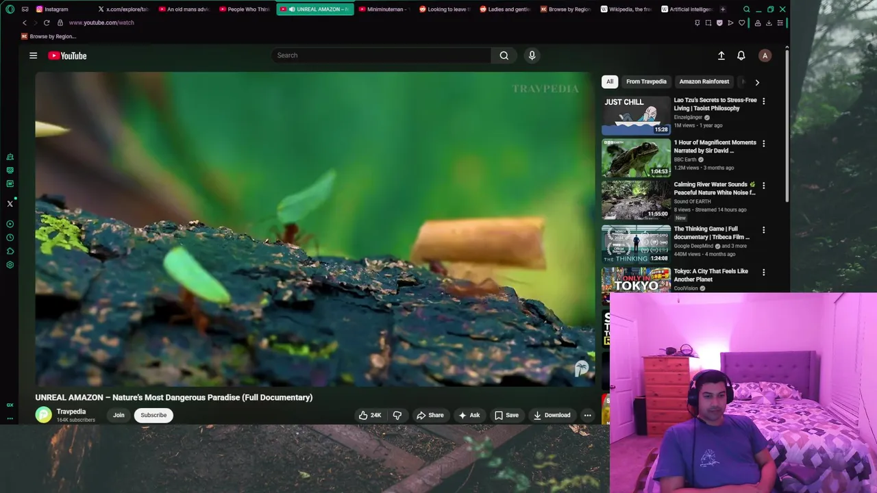Viewport: 877px width, 493px height.
Task: Open the BBC Earth frog thumbnail
Action: [x=636, y=157]
